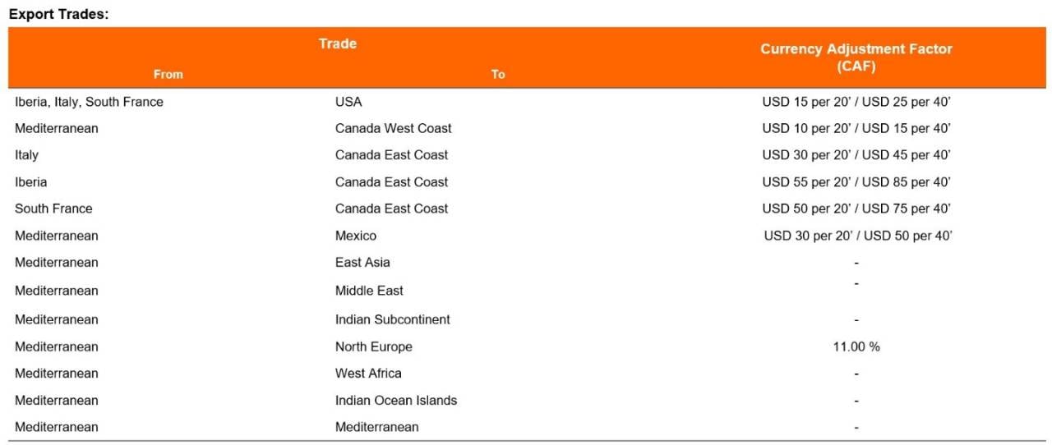Click the USD 55 per 20' CAF value
This screenshot has width=1052, height=445.
pos(856,181)
